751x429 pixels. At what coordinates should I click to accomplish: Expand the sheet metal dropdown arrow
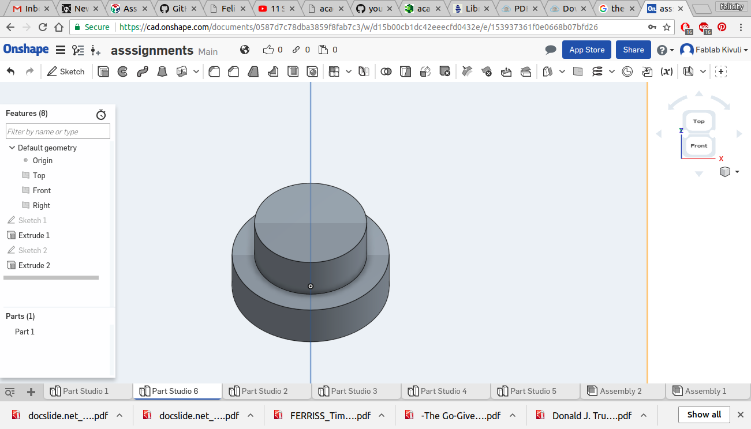(x=703, y=71)
